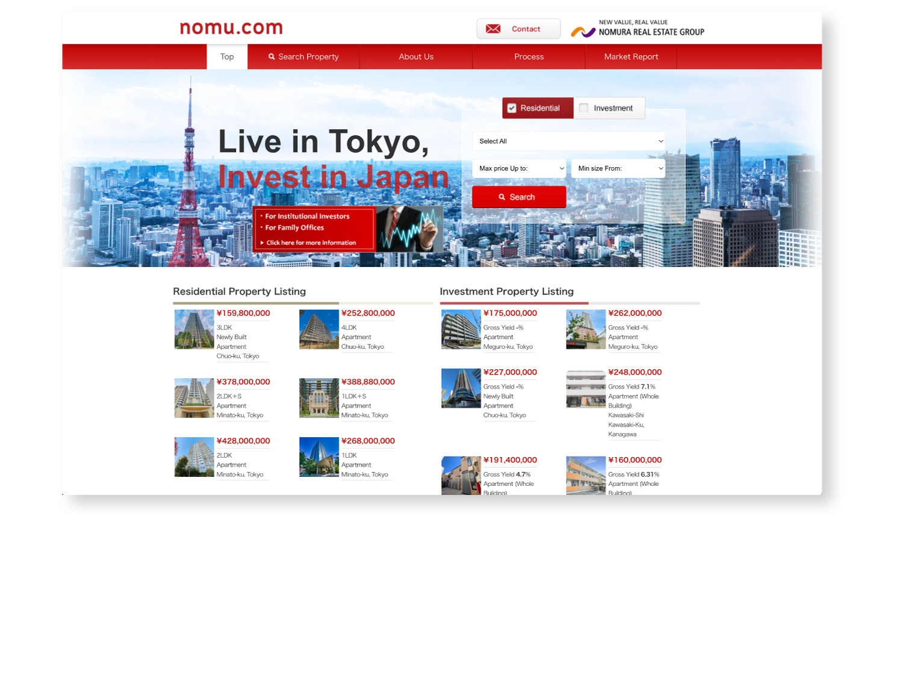Click the ¥175,000,000 price link
The height and width of the screenshot is (697, 903).
pos(510,313)
